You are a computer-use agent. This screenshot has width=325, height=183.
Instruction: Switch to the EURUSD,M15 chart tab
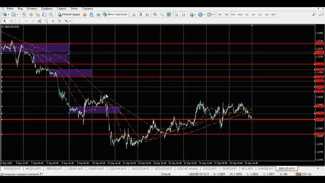[12, 169]
